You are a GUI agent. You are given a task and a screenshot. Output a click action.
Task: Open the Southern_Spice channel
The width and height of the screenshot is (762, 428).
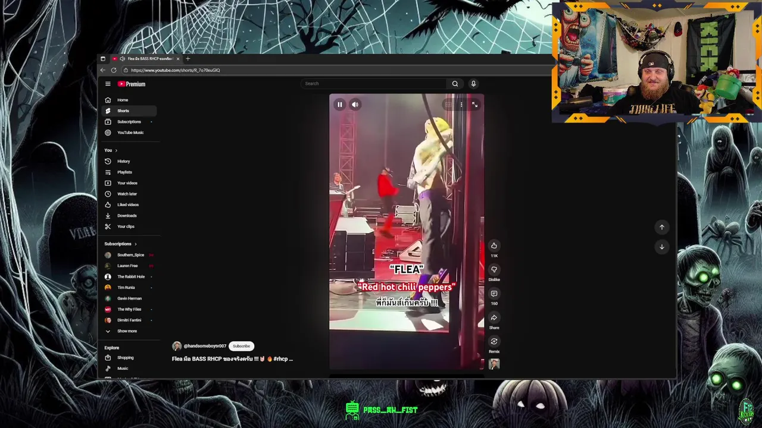click(129, 255)
